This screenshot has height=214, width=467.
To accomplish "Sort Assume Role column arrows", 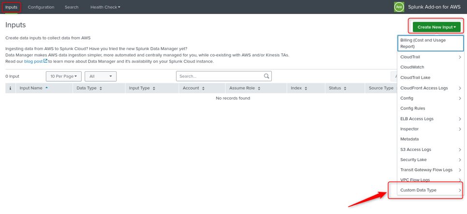I will (x=259, y=89).
